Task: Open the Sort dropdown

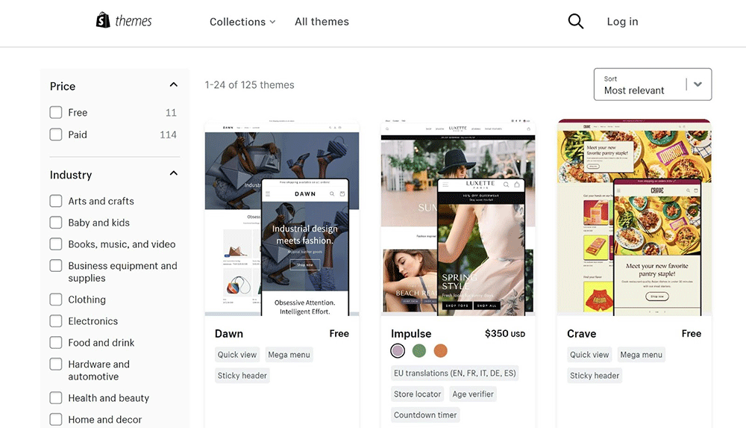Action: [652, 84]
